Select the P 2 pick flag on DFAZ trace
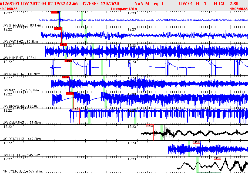The image size is (248, 173). [x=150, y=125]
